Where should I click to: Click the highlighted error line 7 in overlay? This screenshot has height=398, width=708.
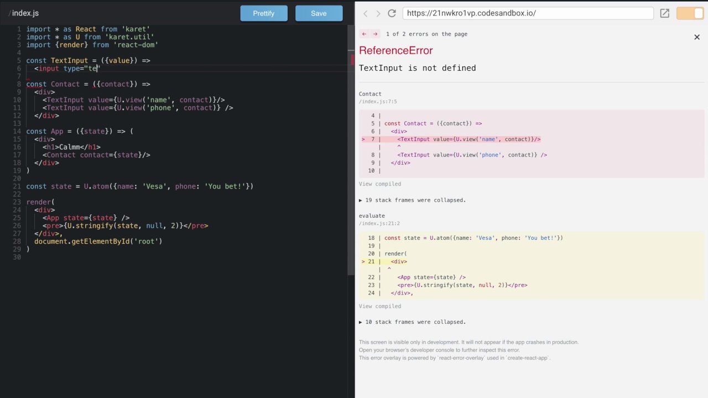tap(451, 139)
